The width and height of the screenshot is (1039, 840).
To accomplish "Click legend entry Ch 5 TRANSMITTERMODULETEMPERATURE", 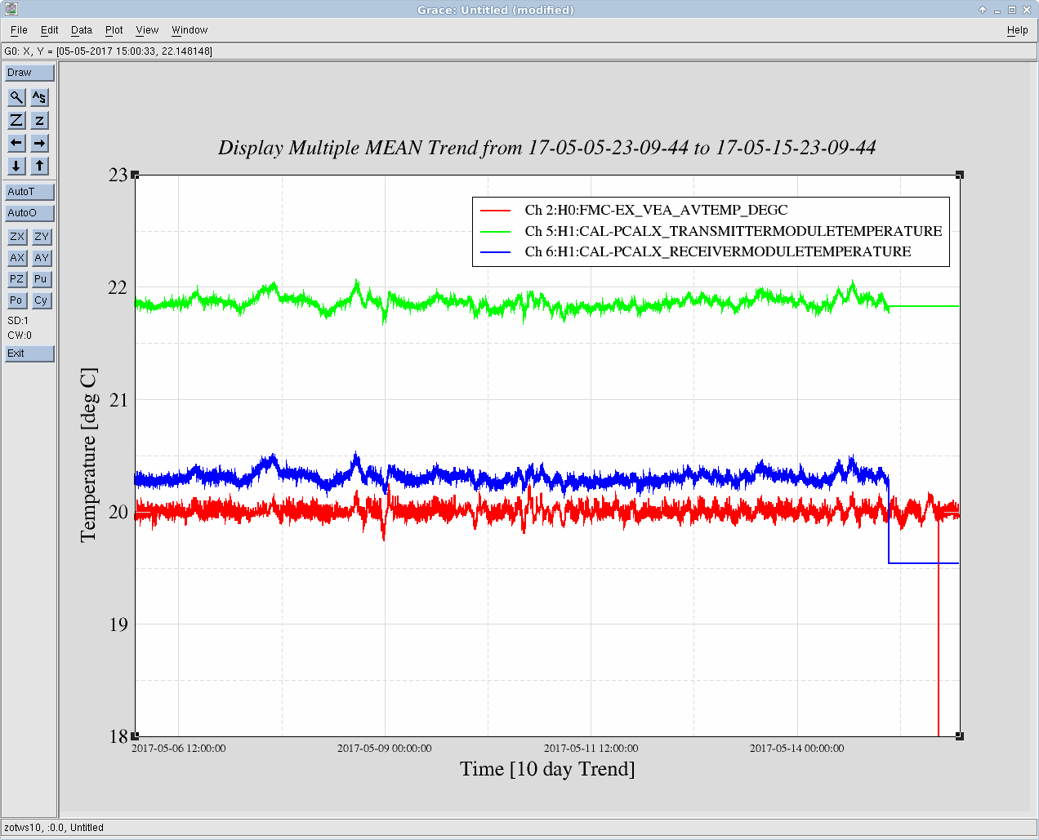I will 734,232.
